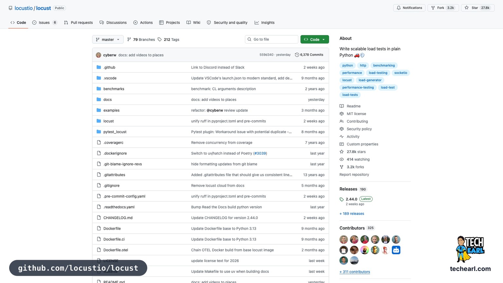Screen dimensions: 503x283
Task: Open commit hash 559d340
Action: (266, 55)
